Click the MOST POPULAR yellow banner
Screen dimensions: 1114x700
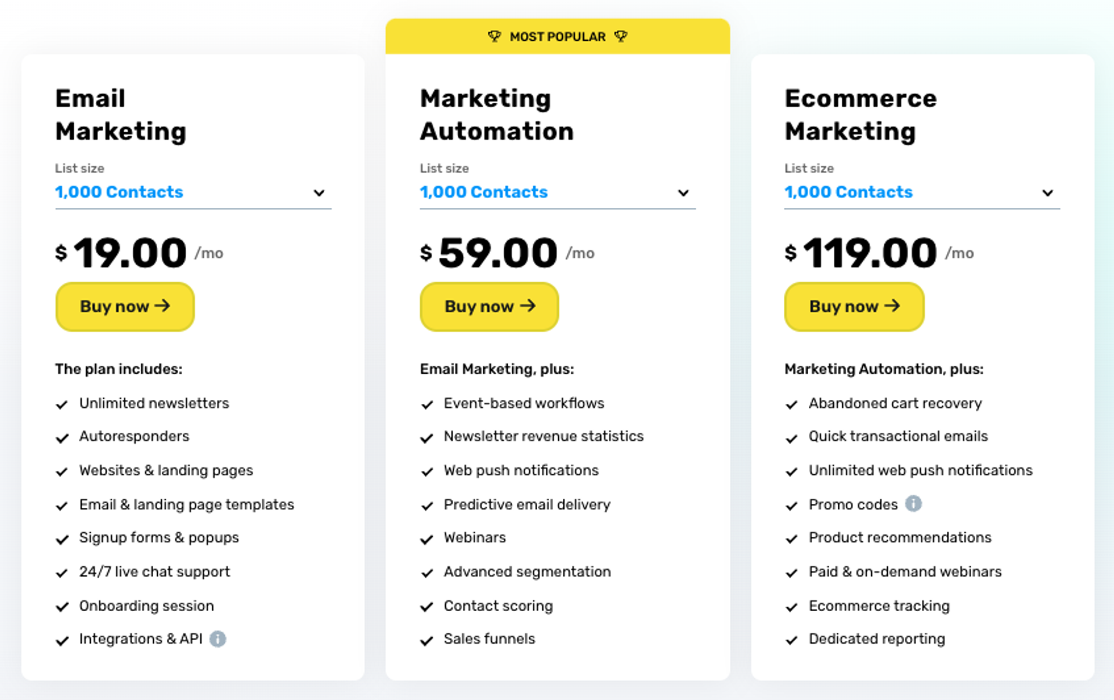coord(558,37)
